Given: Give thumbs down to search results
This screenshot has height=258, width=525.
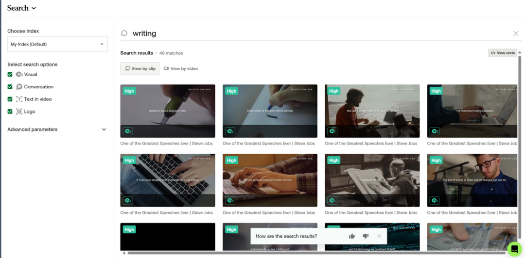Looking at the screenshot, I should point(365,236).
